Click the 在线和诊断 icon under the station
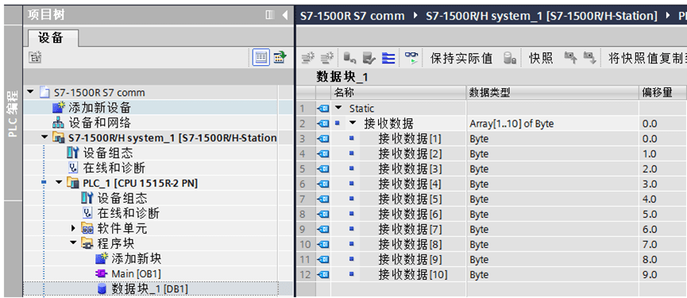This screenshot has width=687, height=298. tap(73, 168)
